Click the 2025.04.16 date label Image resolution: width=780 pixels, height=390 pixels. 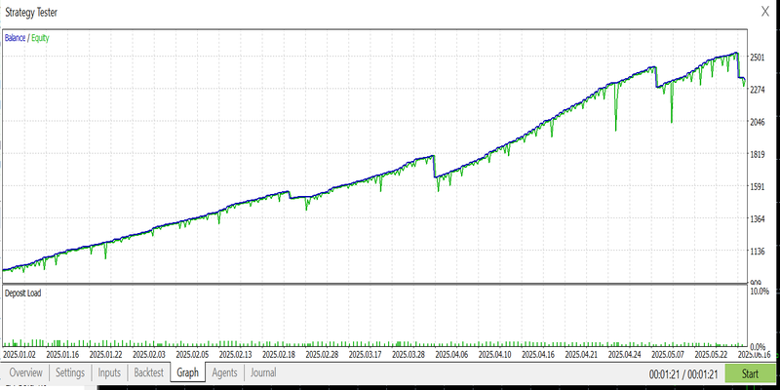point(539,355)
